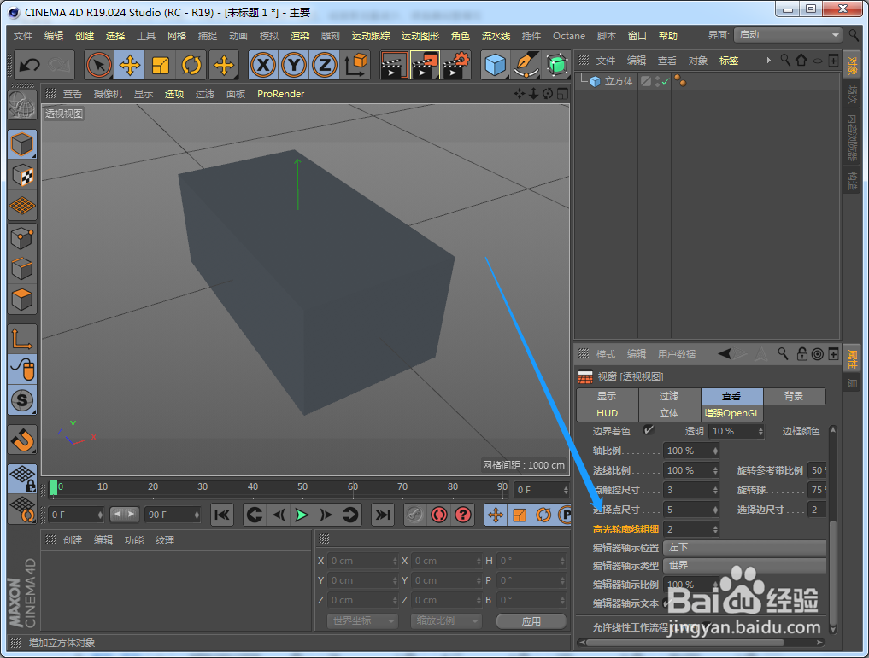The image size is (869, 658).
Task: Step the 法线比例 spinner arrows
Action: 715,470
